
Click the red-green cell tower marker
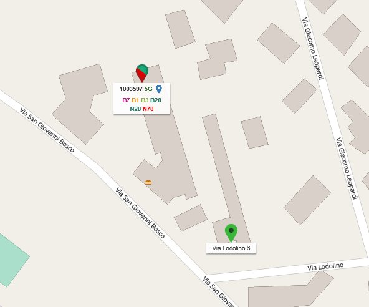tap(142, 73)
